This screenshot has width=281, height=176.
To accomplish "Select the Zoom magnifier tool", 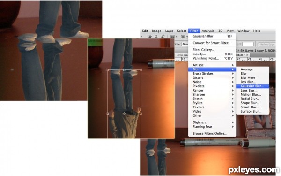I will [156, 37].
